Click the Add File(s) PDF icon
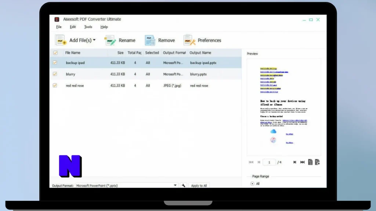 (x=61, y=40)
